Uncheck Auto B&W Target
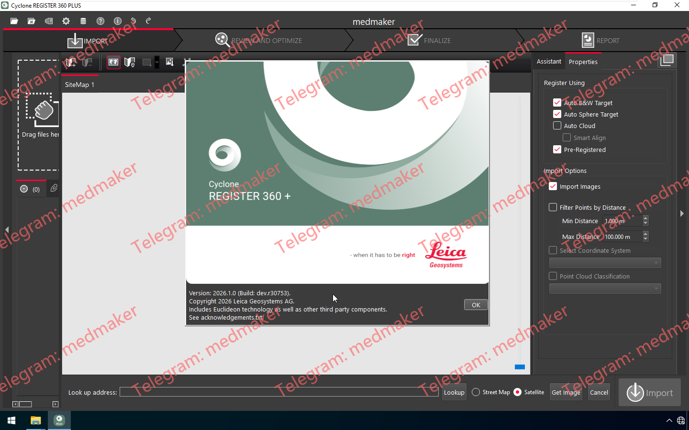The width and height of the screenshot is (689, 430). [x=557, y=103]
